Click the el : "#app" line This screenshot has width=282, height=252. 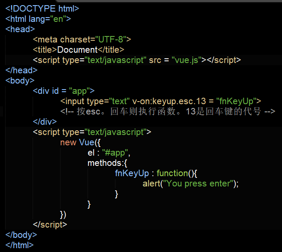109,153
